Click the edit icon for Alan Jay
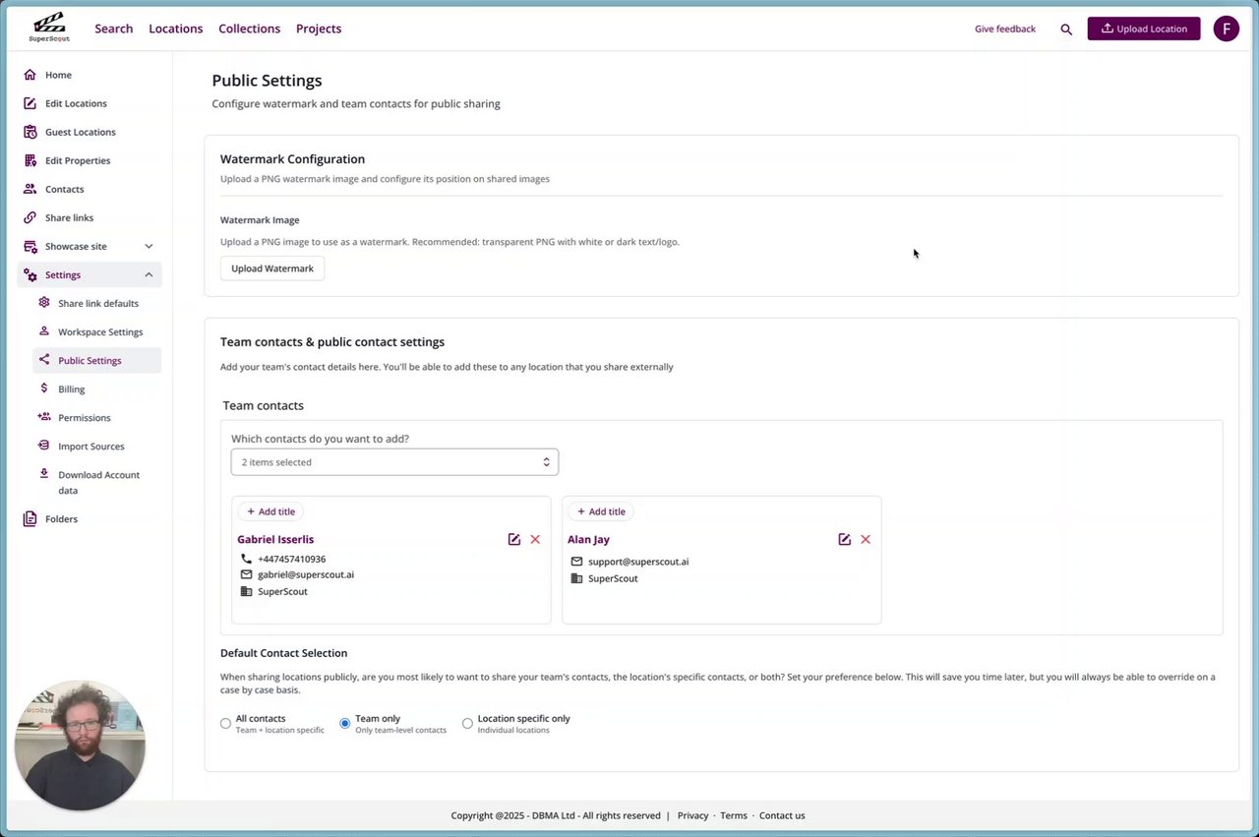This screenshot has height=837, width=1259. pos(844,539)
